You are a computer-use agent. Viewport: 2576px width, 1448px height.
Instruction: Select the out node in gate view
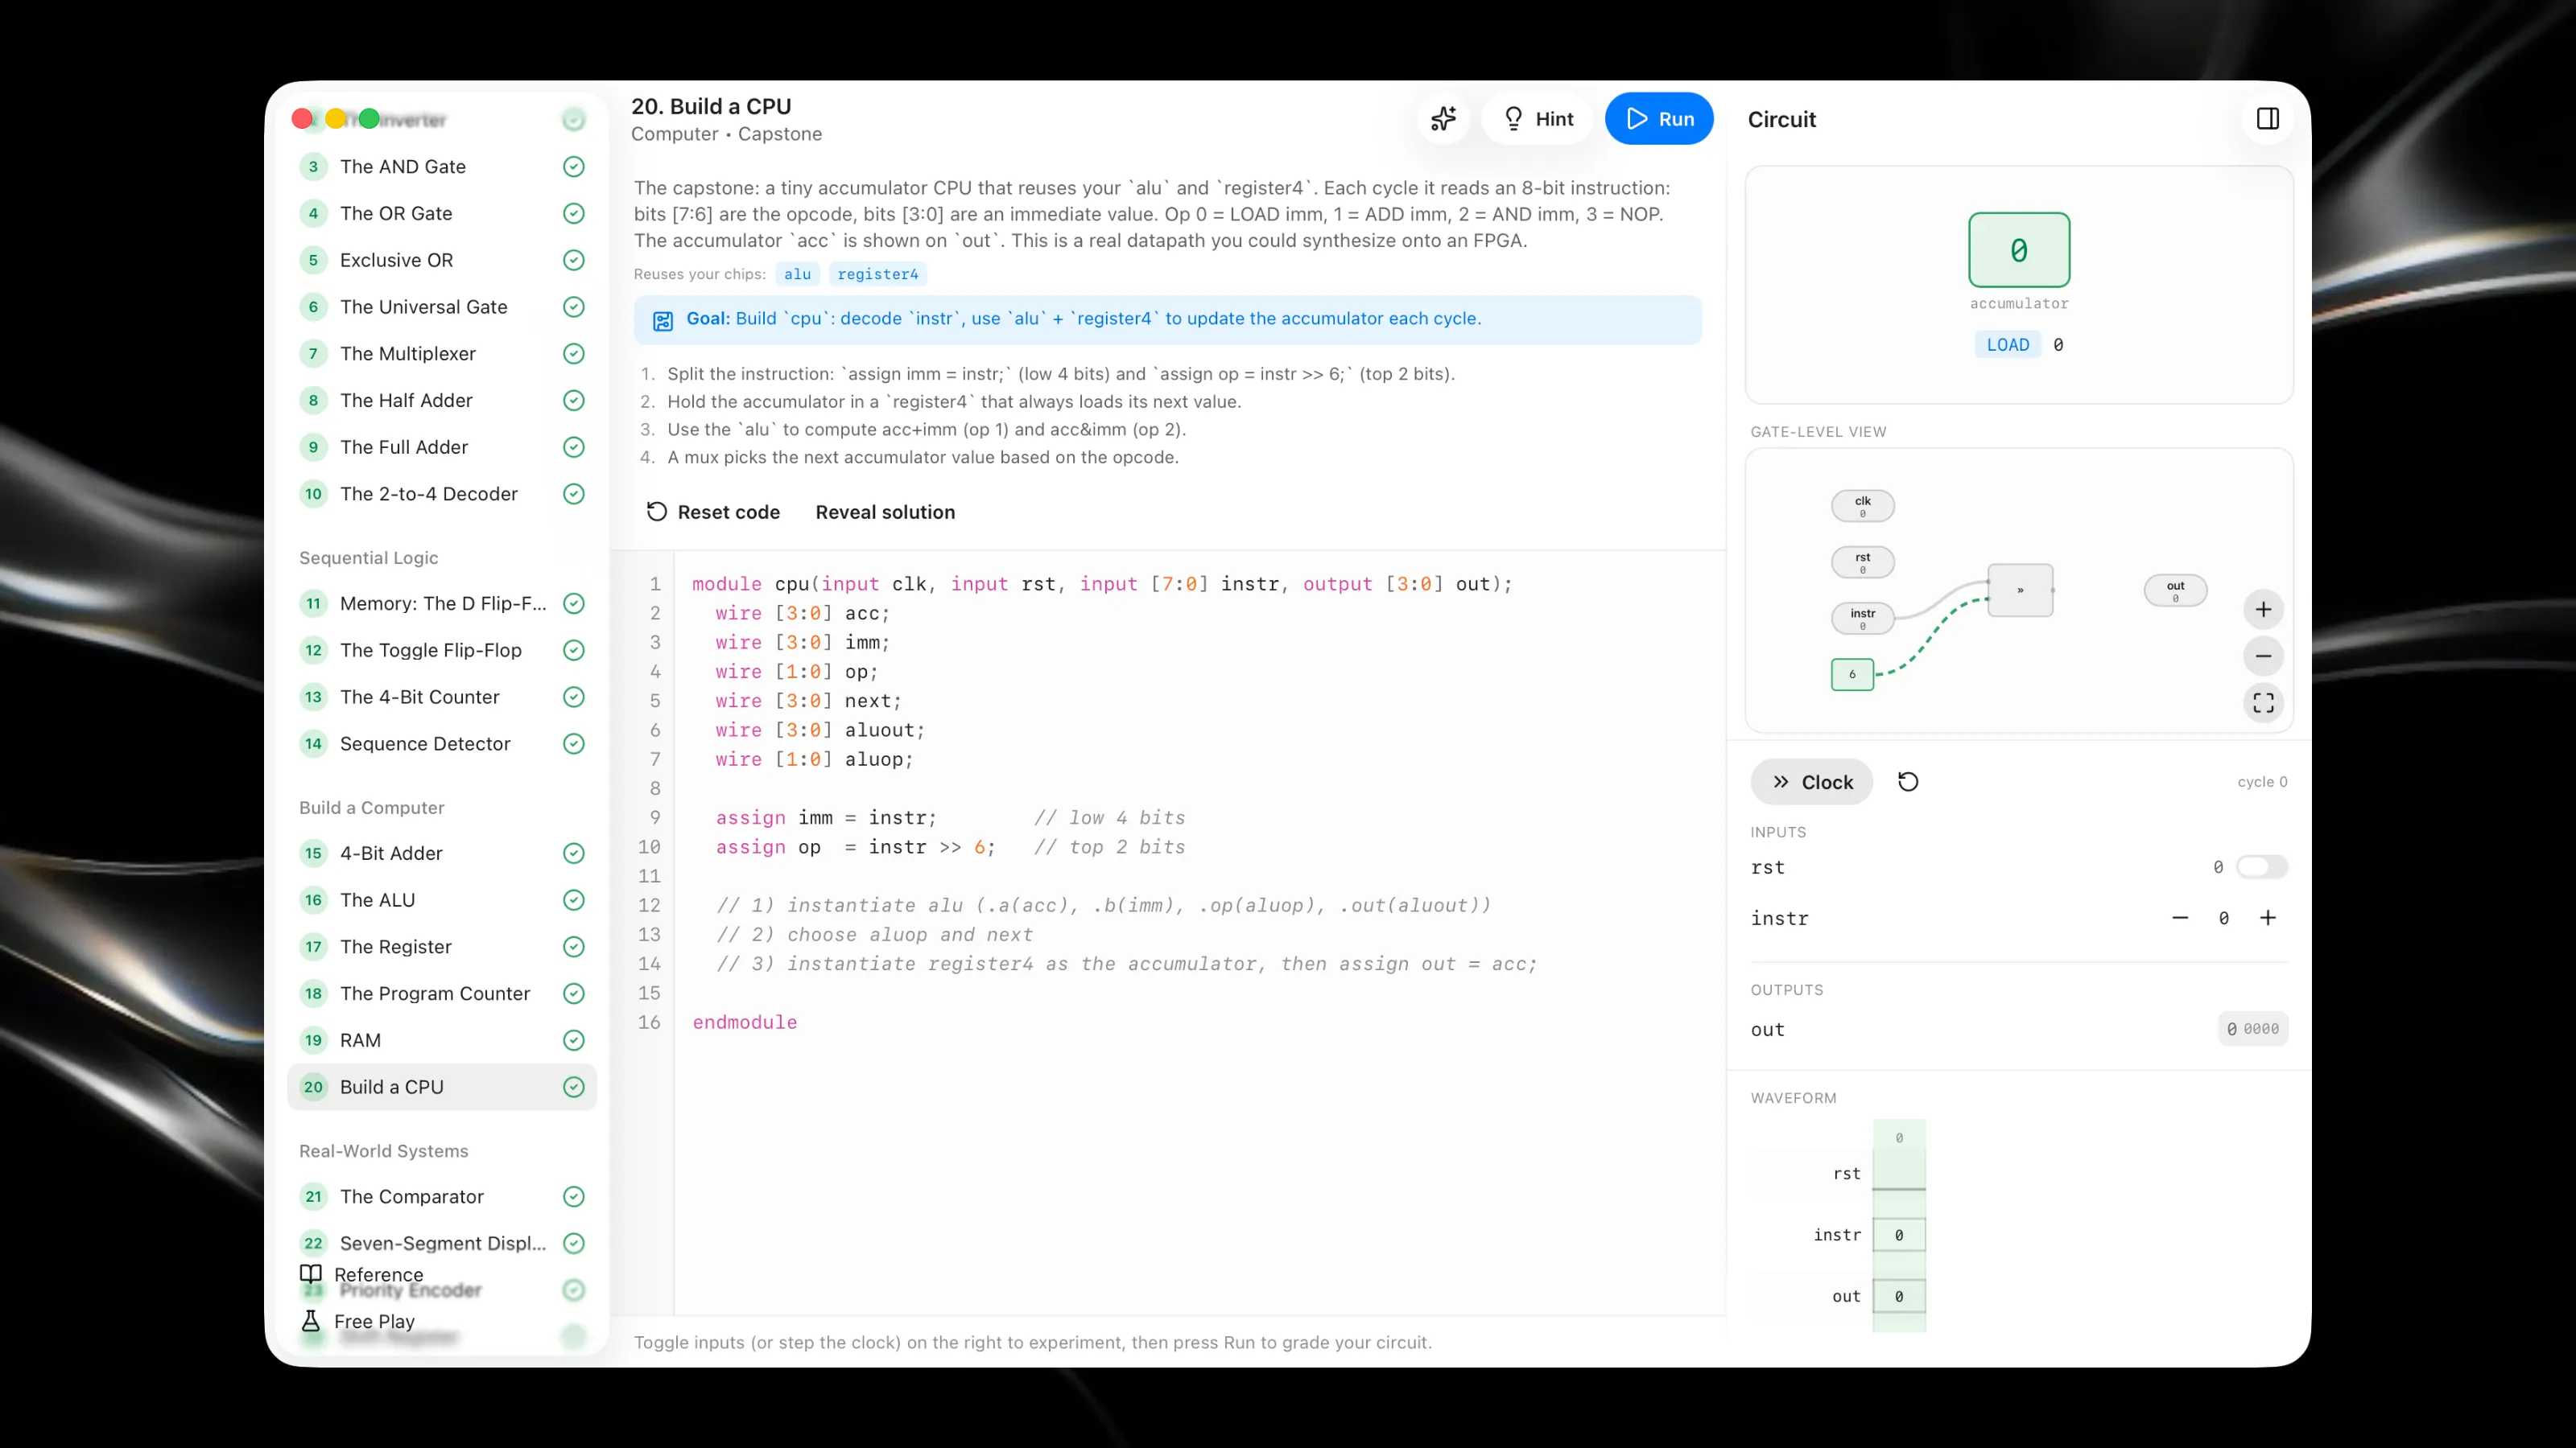coord(2175,590)
